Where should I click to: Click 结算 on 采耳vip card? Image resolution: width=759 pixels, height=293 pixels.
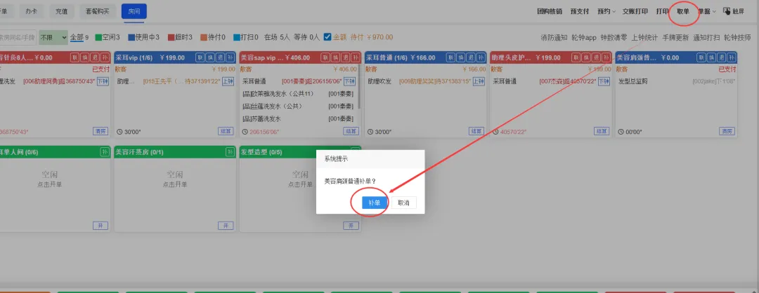pos(226,131)
